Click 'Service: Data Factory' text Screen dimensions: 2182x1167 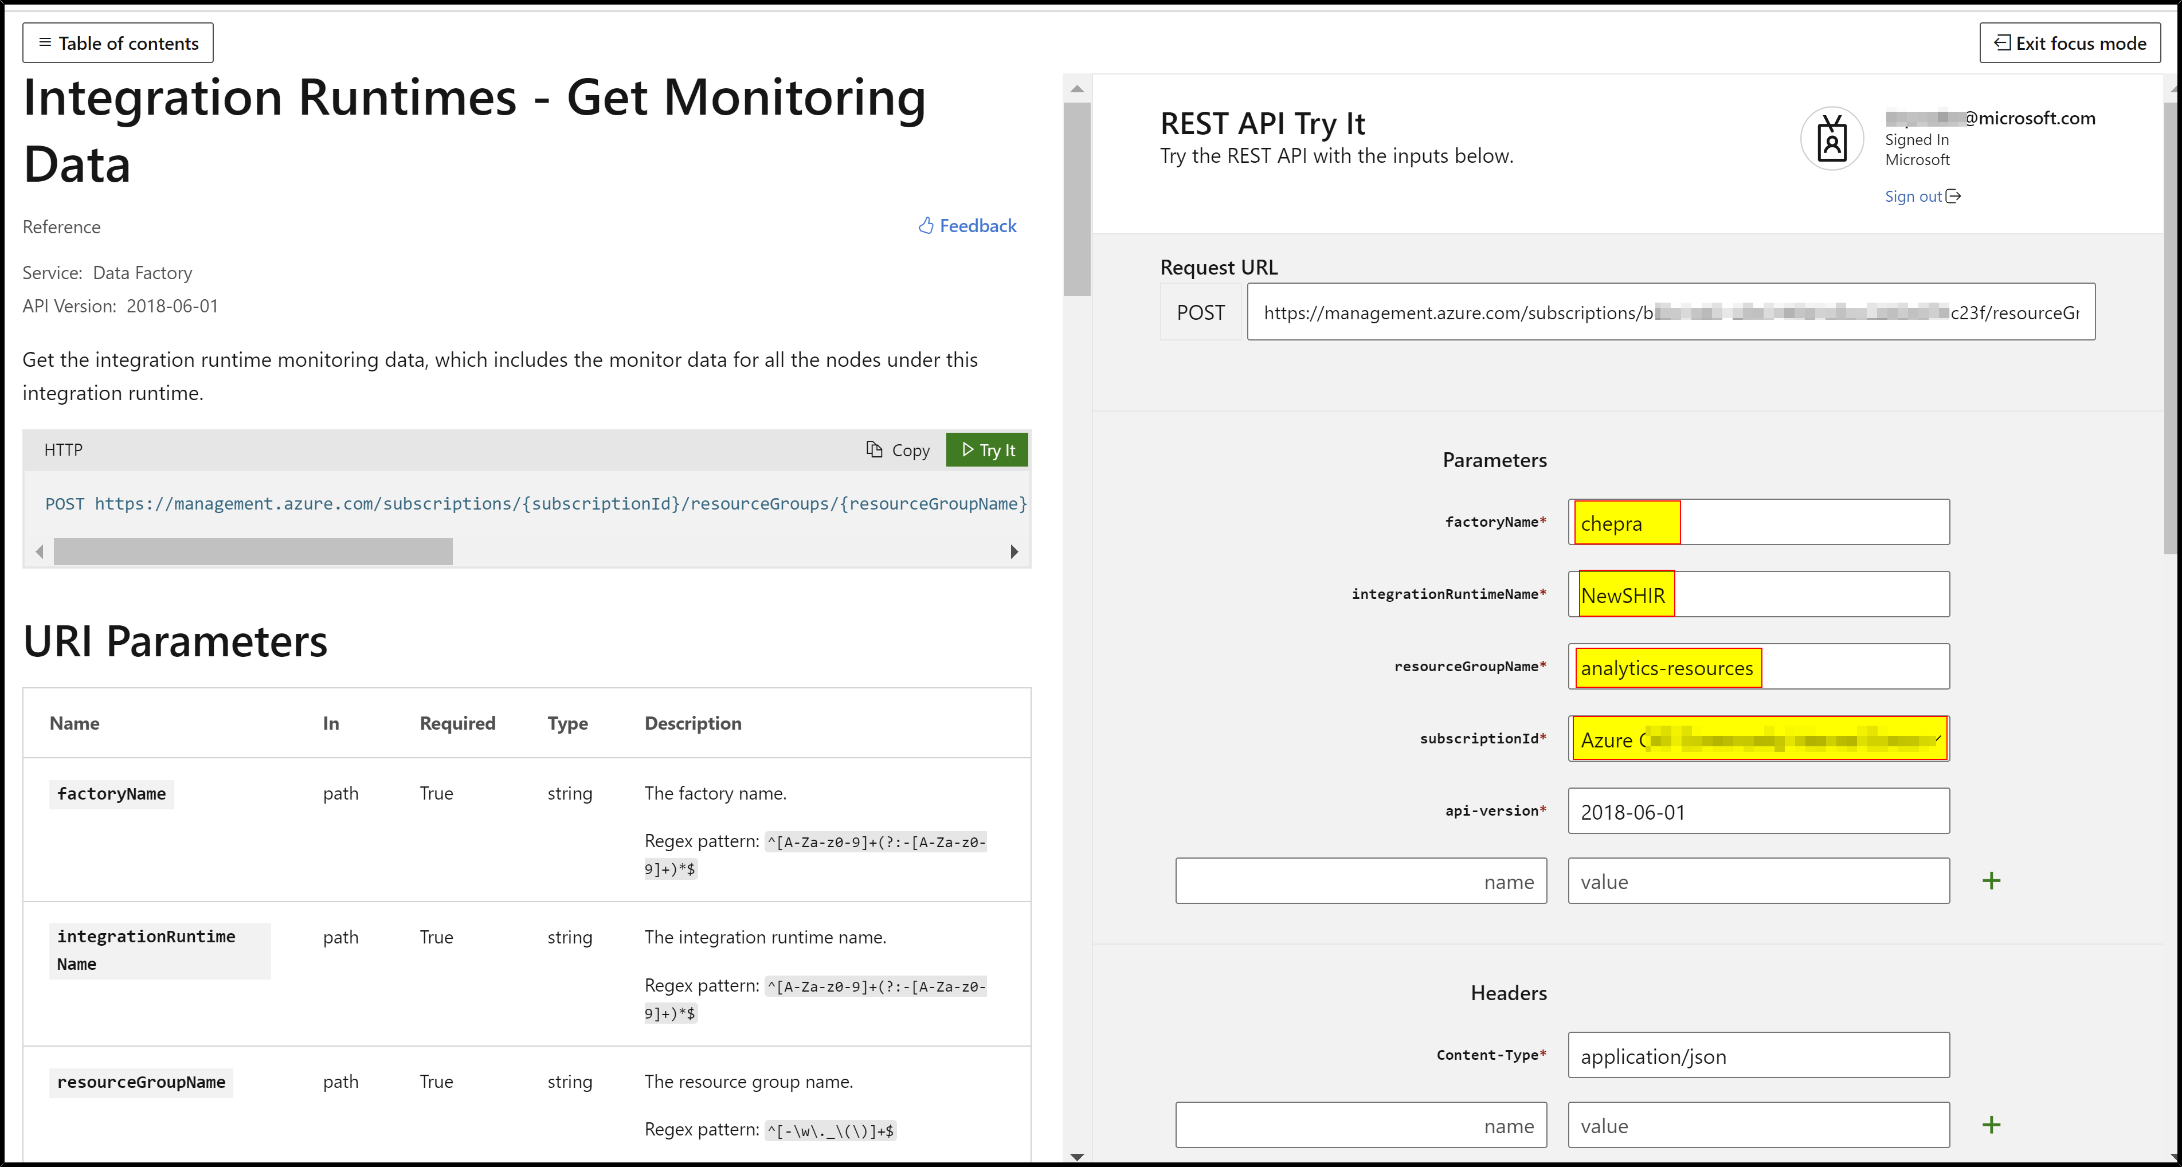click(108, 273)
